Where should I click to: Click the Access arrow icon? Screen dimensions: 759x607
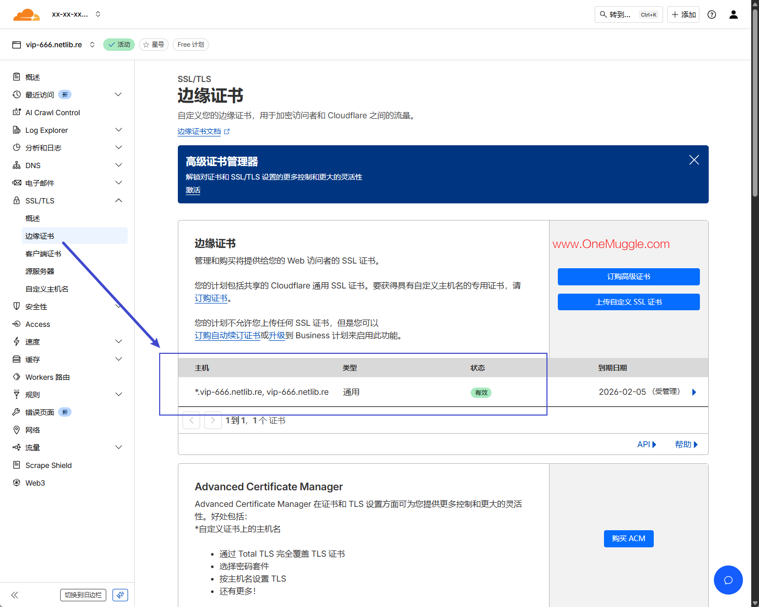[17, 324]
